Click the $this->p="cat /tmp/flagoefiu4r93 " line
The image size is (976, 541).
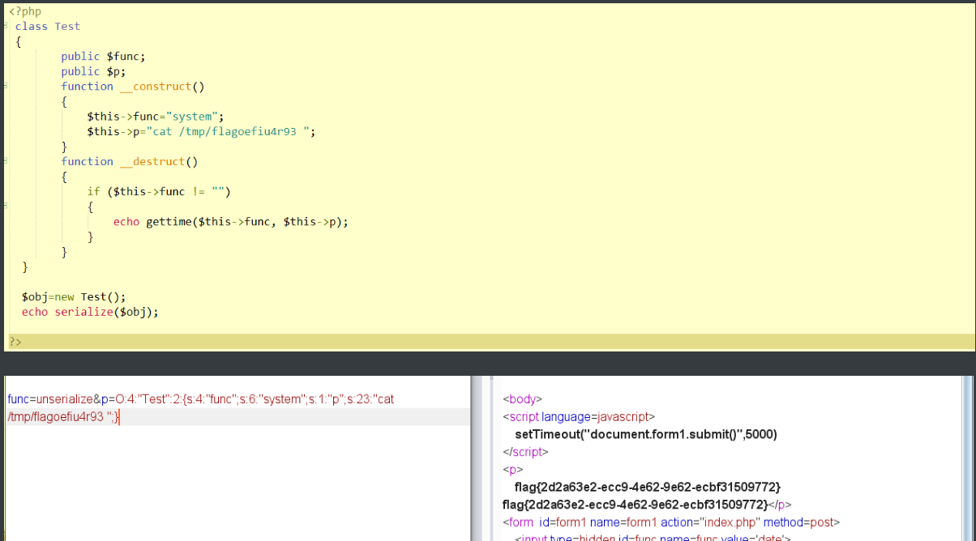click(201, 131)
